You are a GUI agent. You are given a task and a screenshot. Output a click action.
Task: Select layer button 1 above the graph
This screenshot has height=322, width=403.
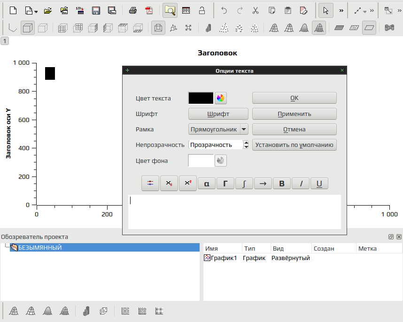(x=5, y=41)
